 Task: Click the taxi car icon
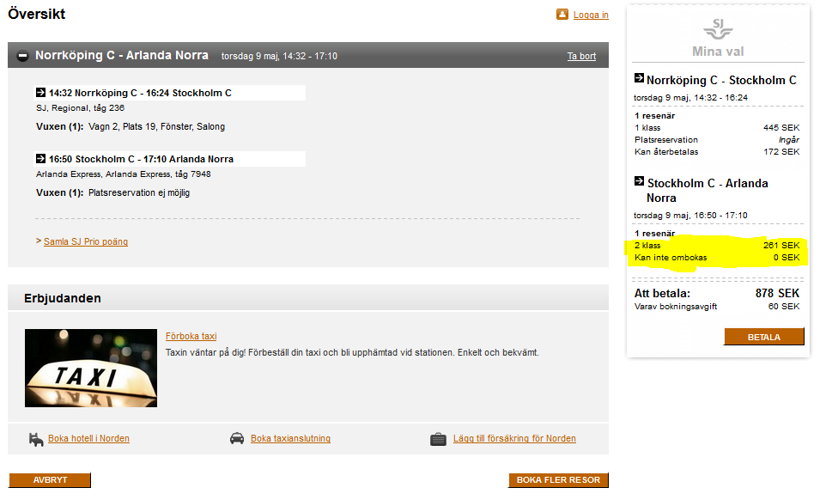pyautogui.click(x=237, y=439)
